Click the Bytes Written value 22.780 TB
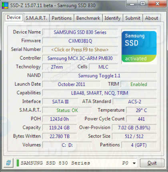The image size is (168, 172). (x=60, y=136)
